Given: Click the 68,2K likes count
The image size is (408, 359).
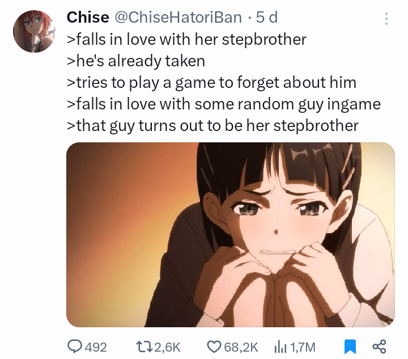Looking at the screenshot, I should click(241, 347).
